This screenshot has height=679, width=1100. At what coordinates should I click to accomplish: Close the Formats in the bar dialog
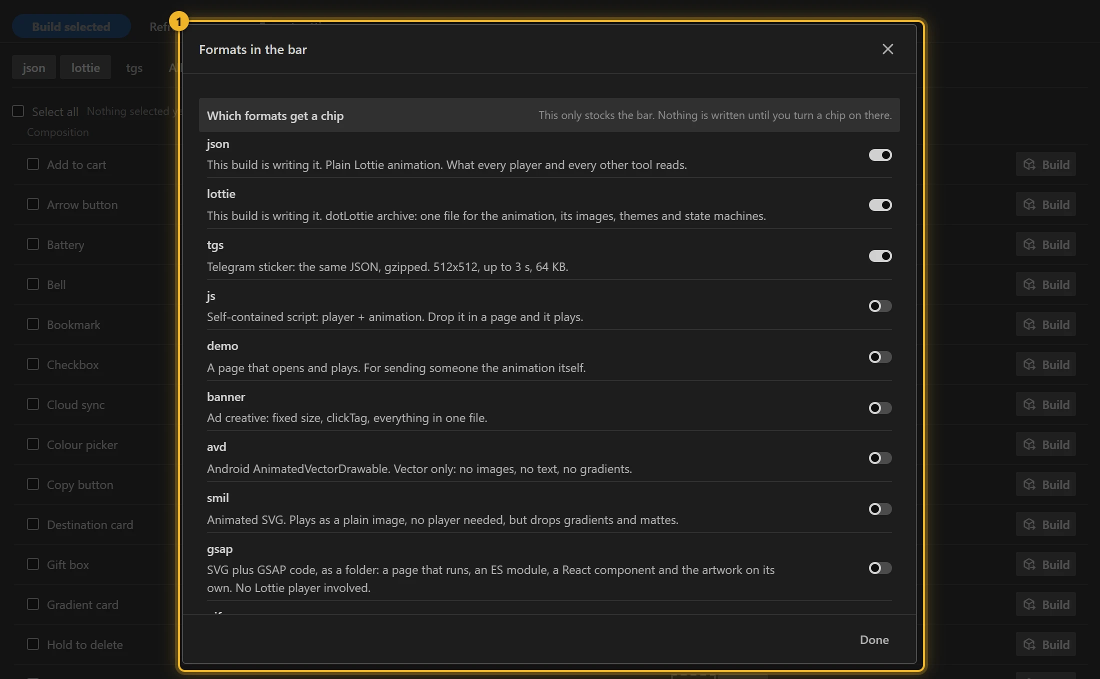pos(887,49)
